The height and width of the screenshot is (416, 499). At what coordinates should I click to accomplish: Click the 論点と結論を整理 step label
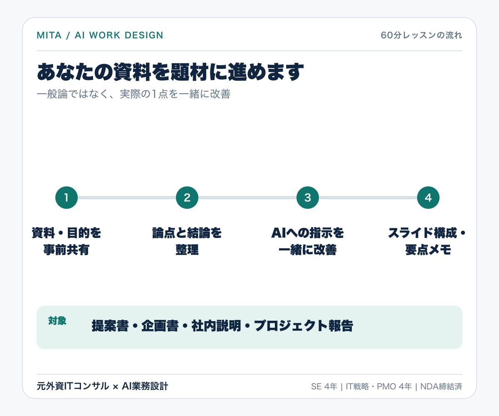pos(187,241)
